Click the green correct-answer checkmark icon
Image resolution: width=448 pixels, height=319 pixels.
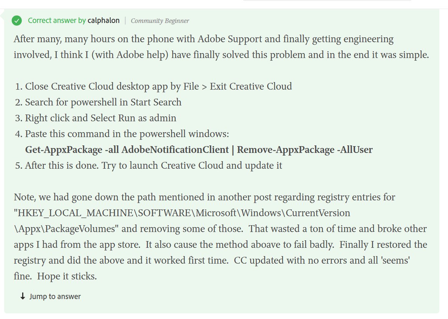click(x=17, y=20)
